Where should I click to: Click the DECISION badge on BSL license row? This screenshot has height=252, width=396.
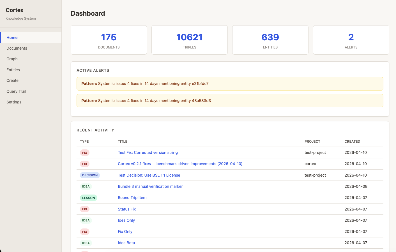pyautogui.click(x=90, y=175)
